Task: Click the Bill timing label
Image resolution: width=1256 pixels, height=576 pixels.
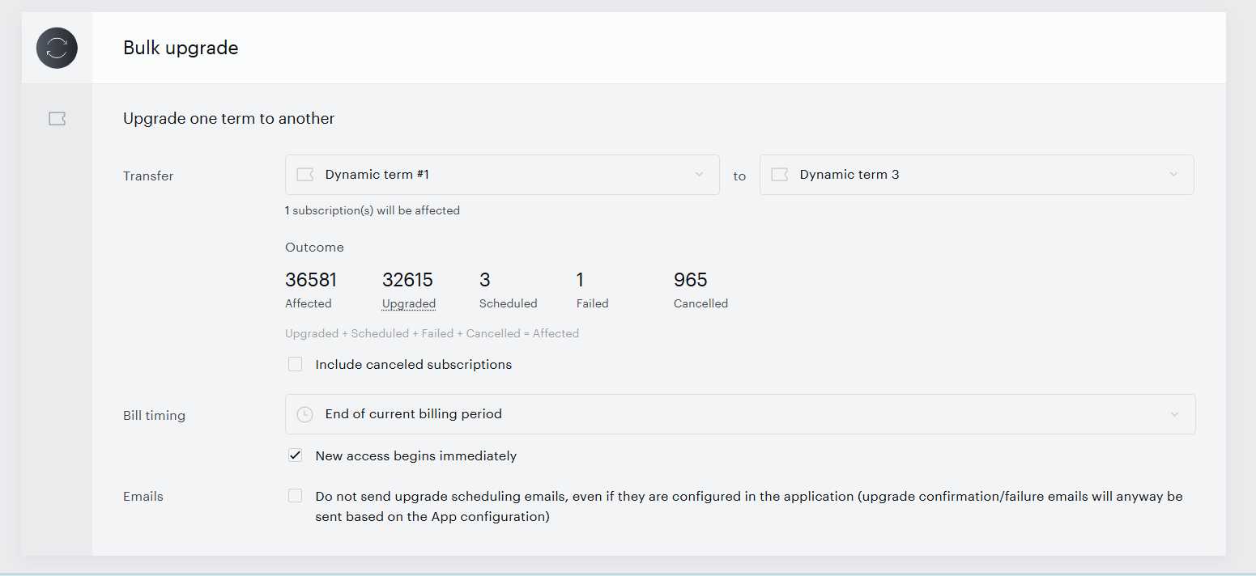Action: click(x=154, y=416)
